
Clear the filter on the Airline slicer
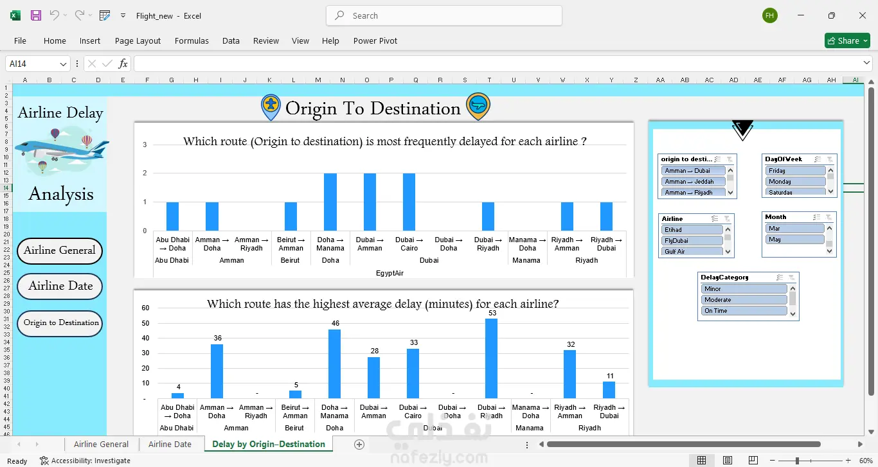coord(727,219)
